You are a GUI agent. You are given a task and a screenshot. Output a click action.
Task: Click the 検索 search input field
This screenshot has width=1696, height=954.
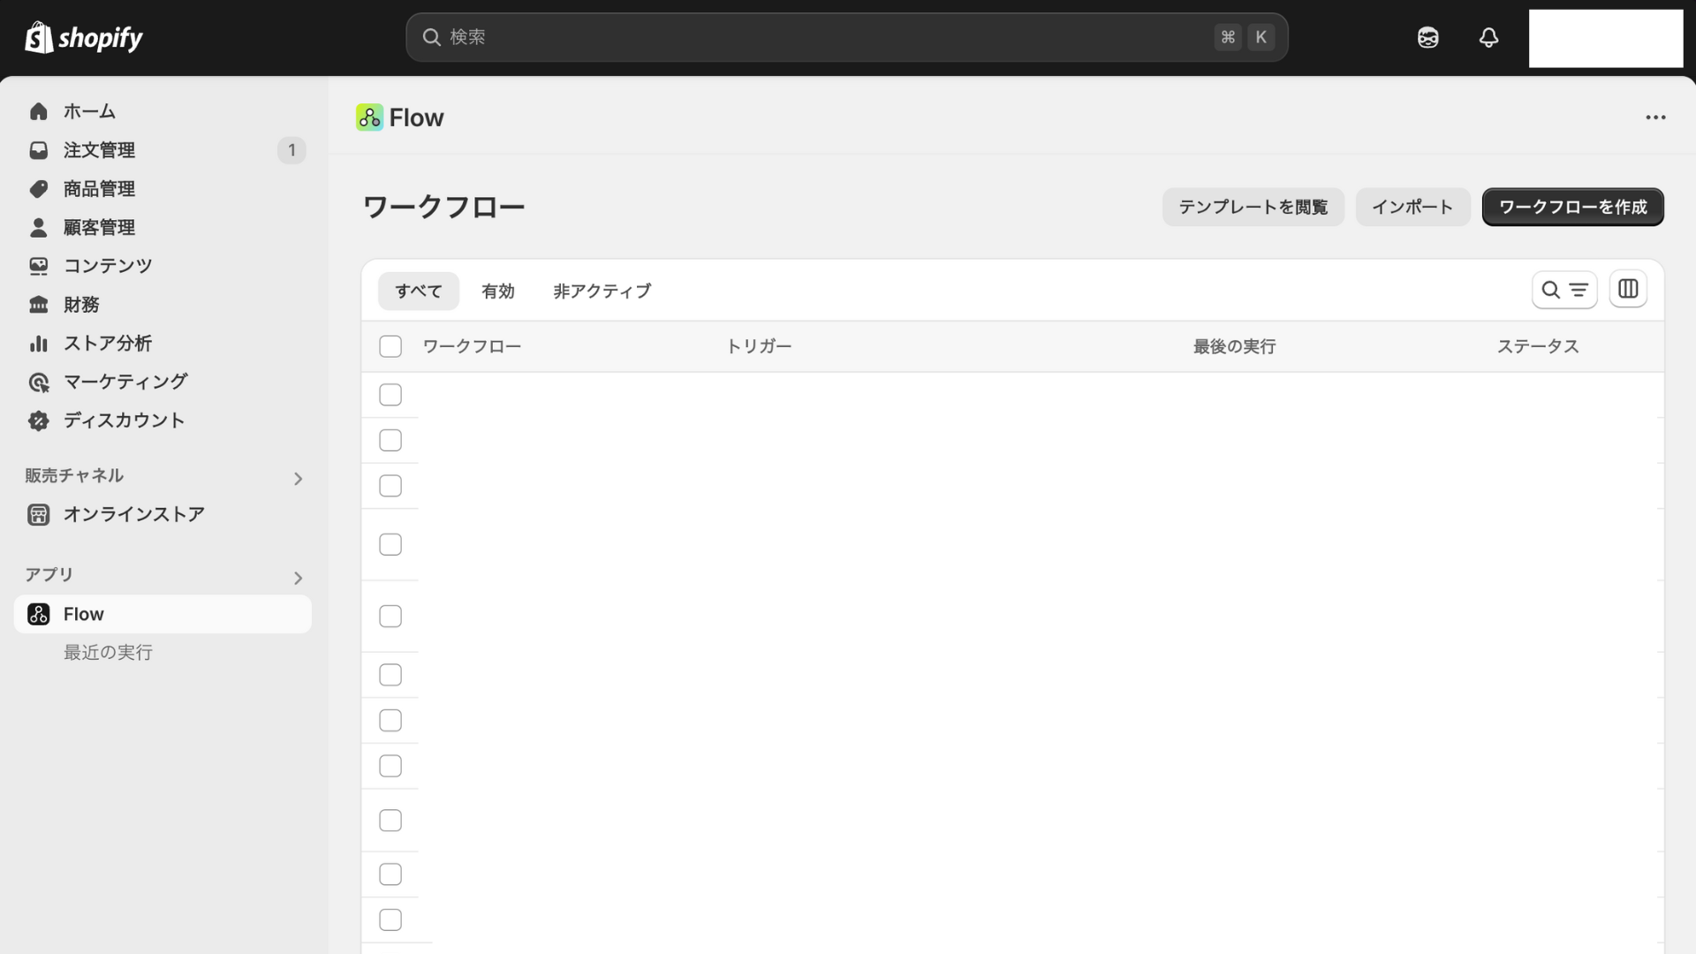coord(846,37)
